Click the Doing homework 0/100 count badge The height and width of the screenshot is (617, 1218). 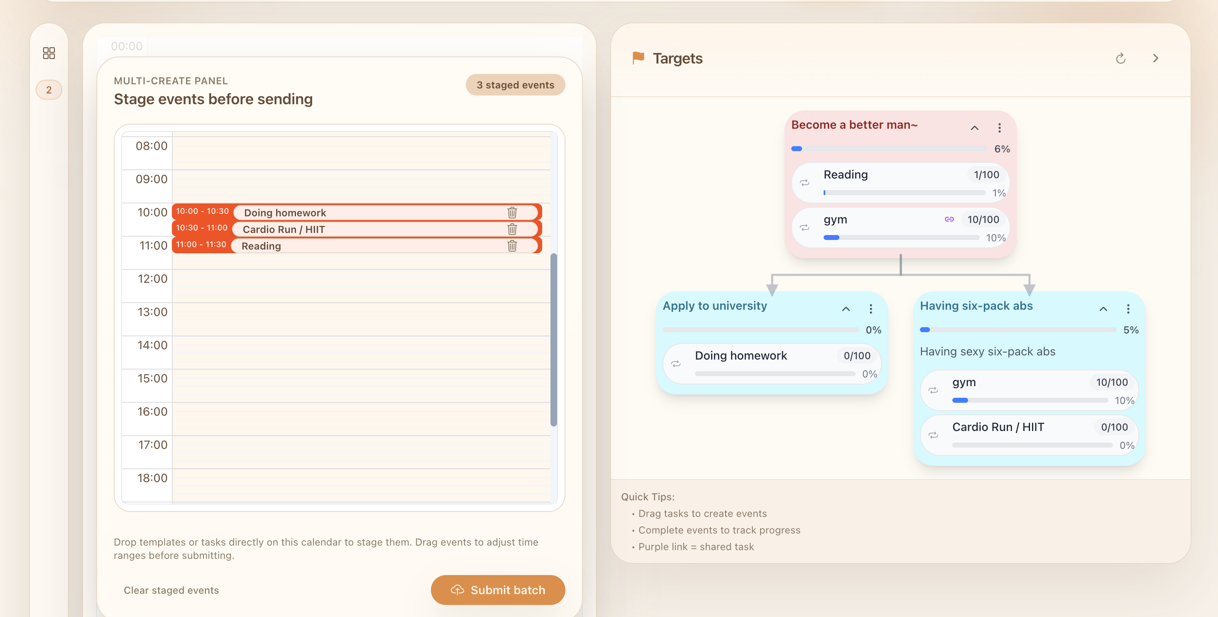click(857, 356)
